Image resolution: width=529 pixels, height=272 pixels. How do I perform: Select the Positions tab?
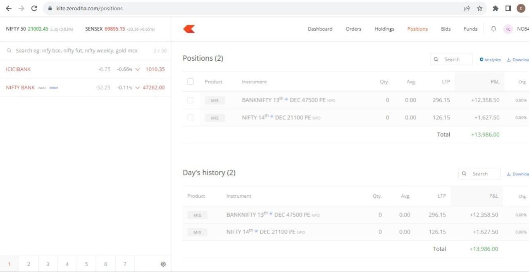417,29
